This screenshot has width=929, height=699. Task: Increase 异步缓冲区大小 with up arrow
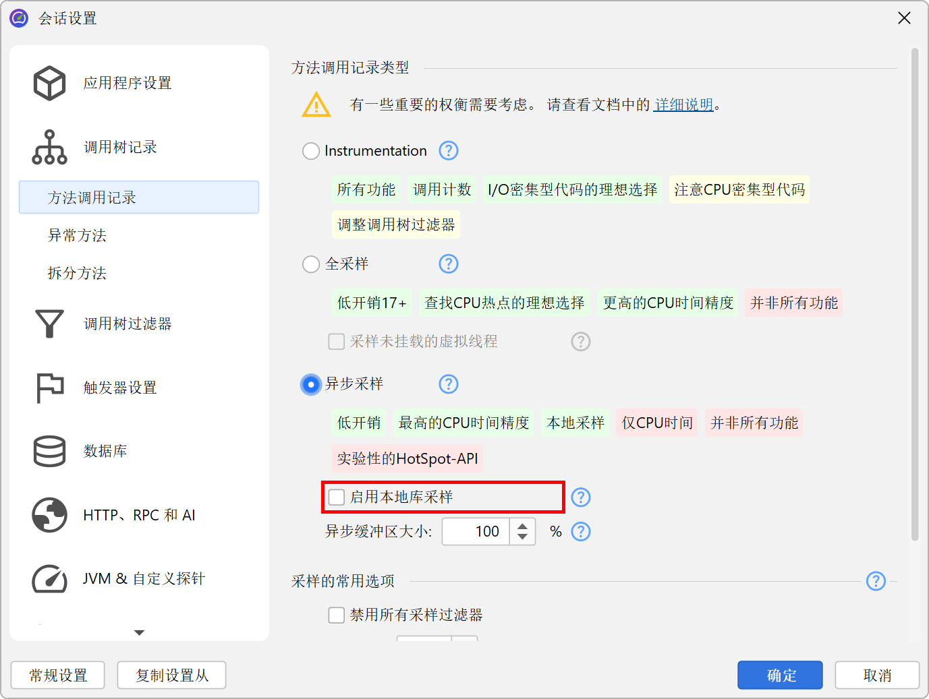pos(522,526)
